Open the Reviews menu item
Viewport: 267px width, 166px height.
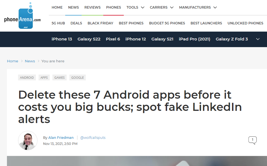pos(92,7)
